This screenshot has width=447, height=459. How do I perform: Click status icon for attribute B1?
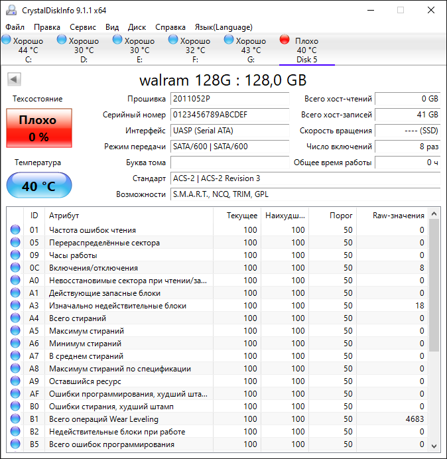15,419
